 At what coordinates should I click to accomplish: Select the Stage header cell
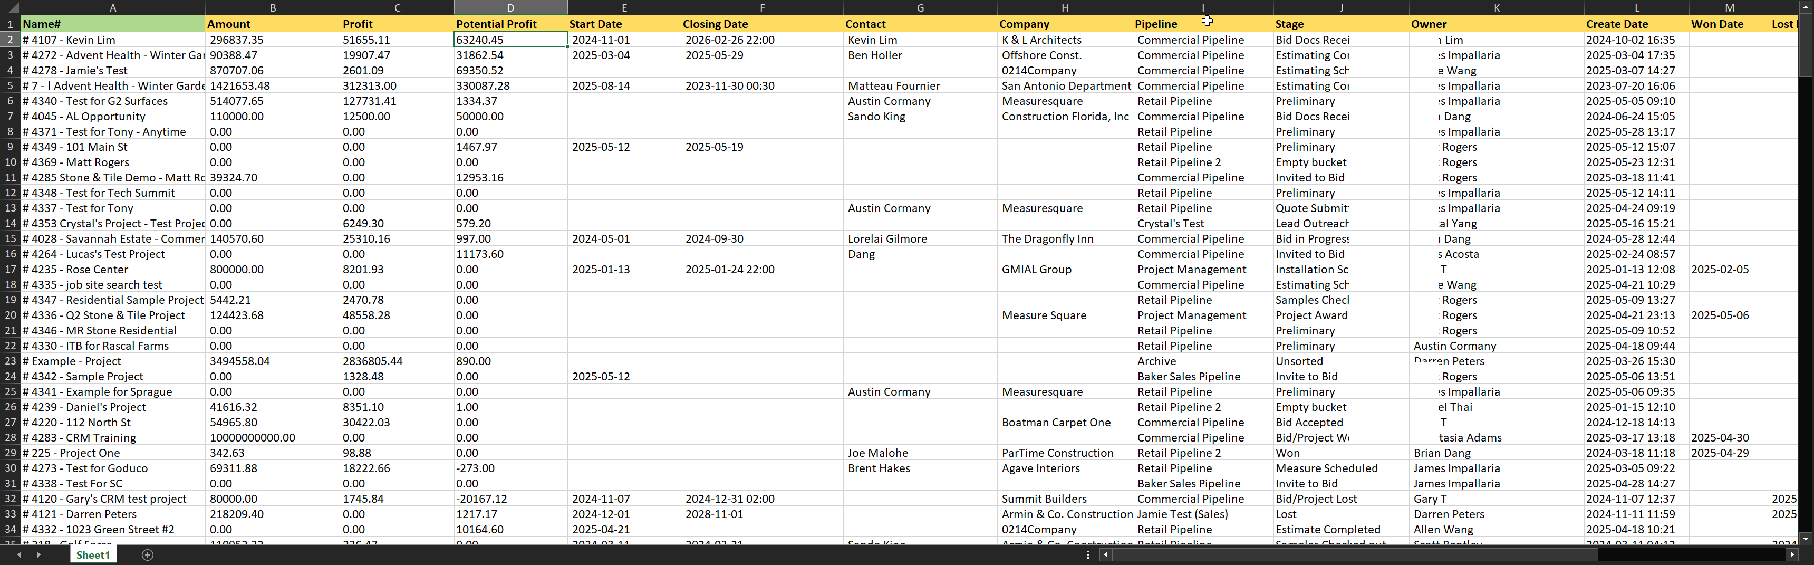pos(1341,24)
